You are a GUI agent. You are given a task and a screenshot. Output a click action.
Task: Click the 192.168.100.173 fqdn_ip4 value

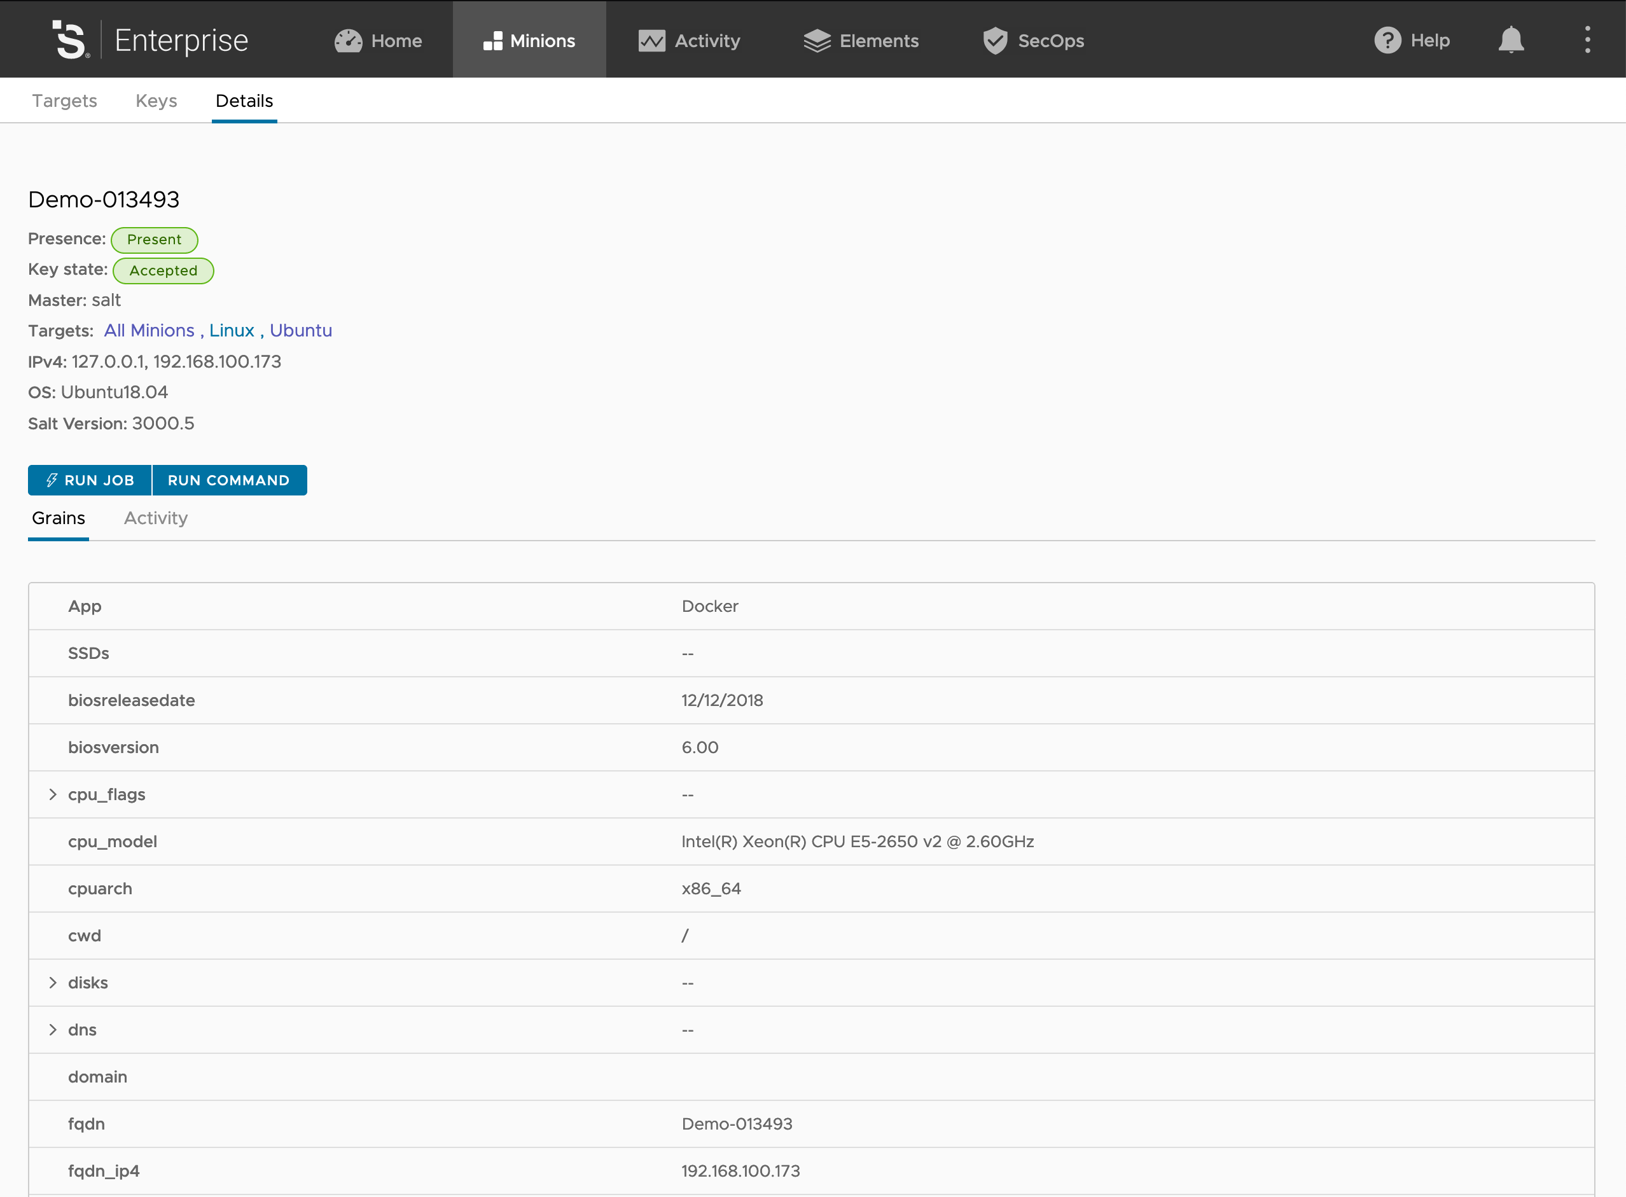pyautogui.click(x=740, y=1172)
